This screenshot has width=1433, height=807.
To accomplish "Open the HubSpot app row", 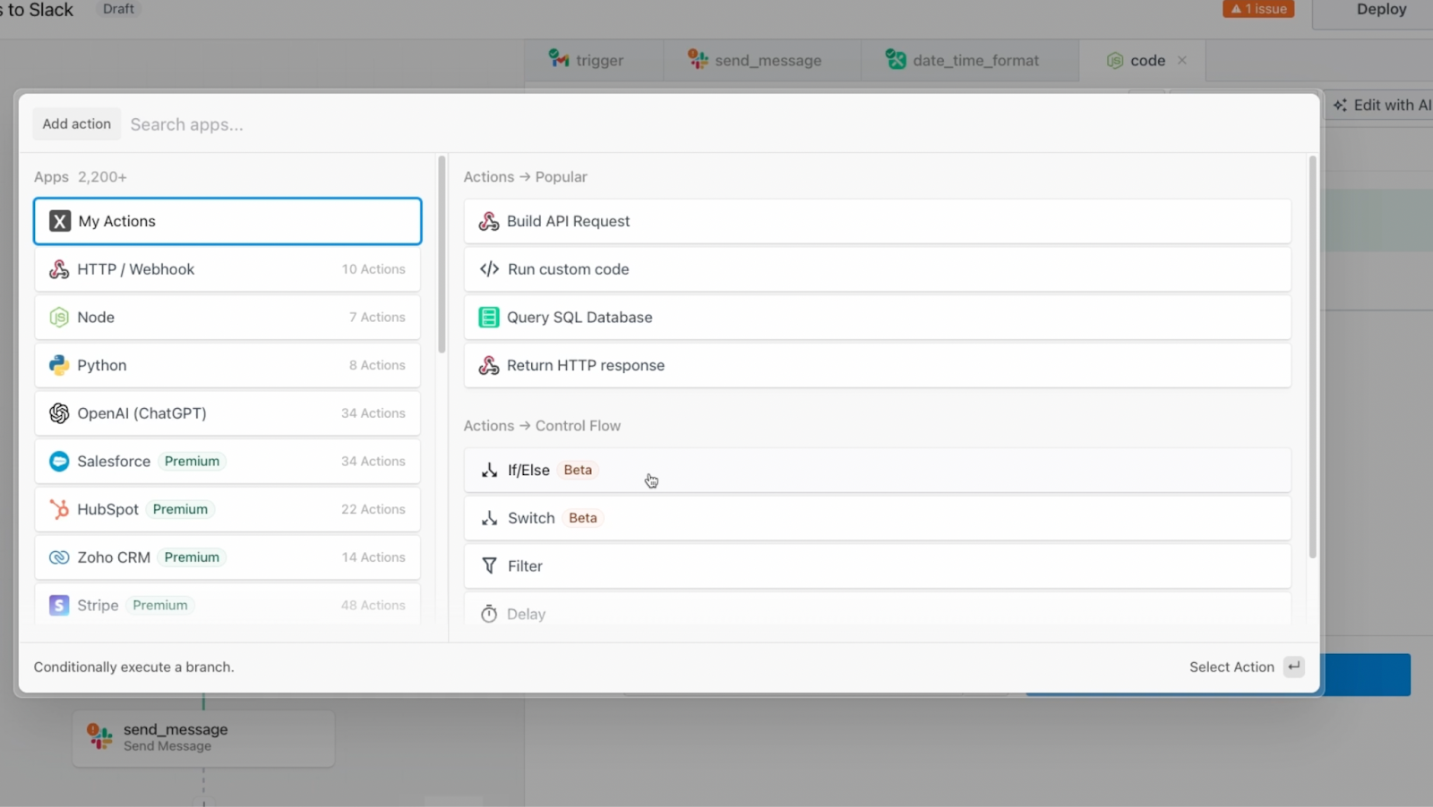I will point(227,509).
